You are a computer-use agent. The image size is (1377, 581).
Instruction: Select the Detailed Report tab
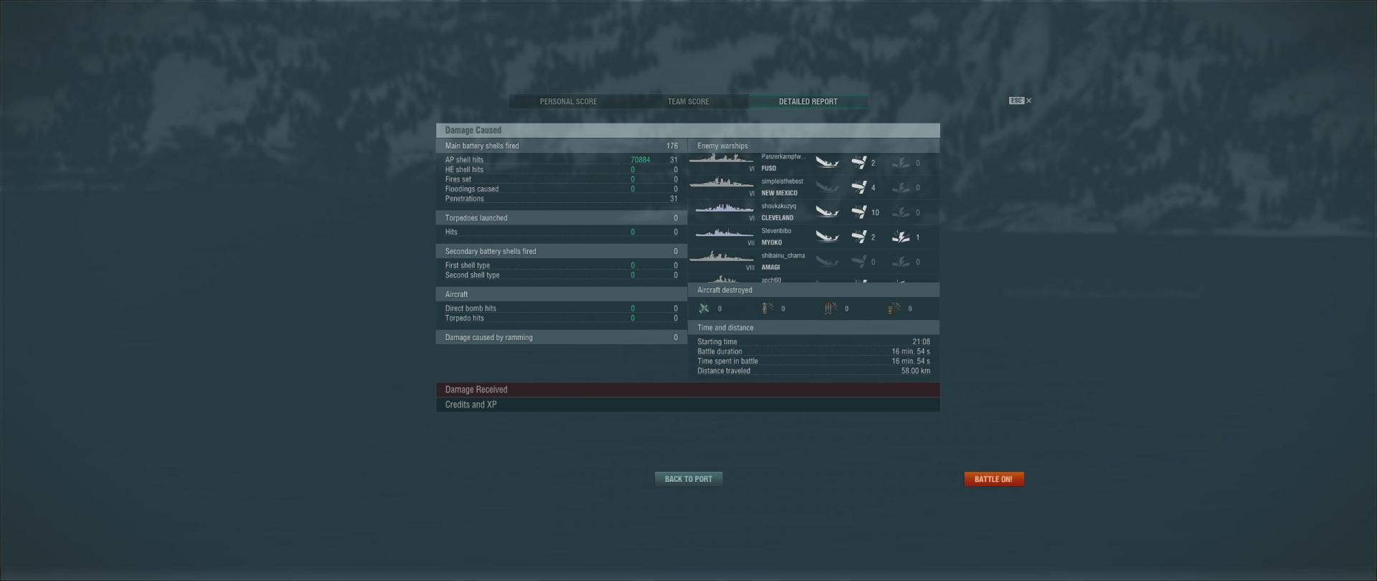808,102
